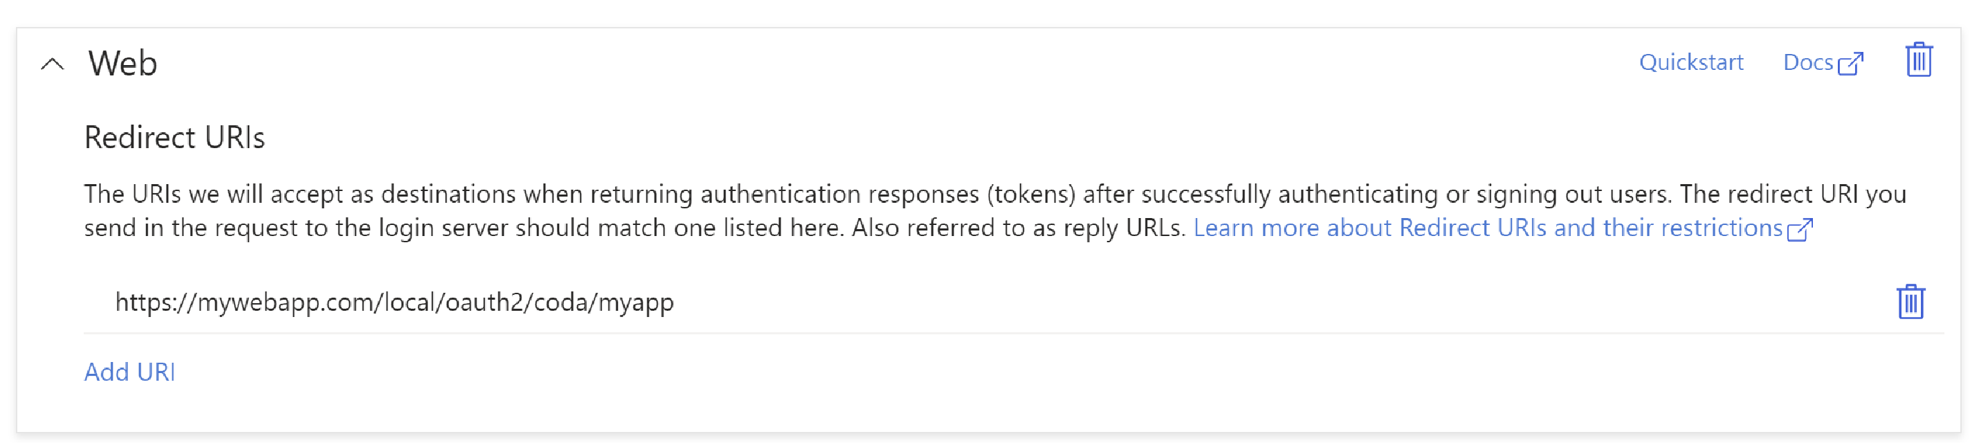The width and height of the screenshot is (1979, 443).
Task: Open the Docs link text
Action: [1807, 62]
